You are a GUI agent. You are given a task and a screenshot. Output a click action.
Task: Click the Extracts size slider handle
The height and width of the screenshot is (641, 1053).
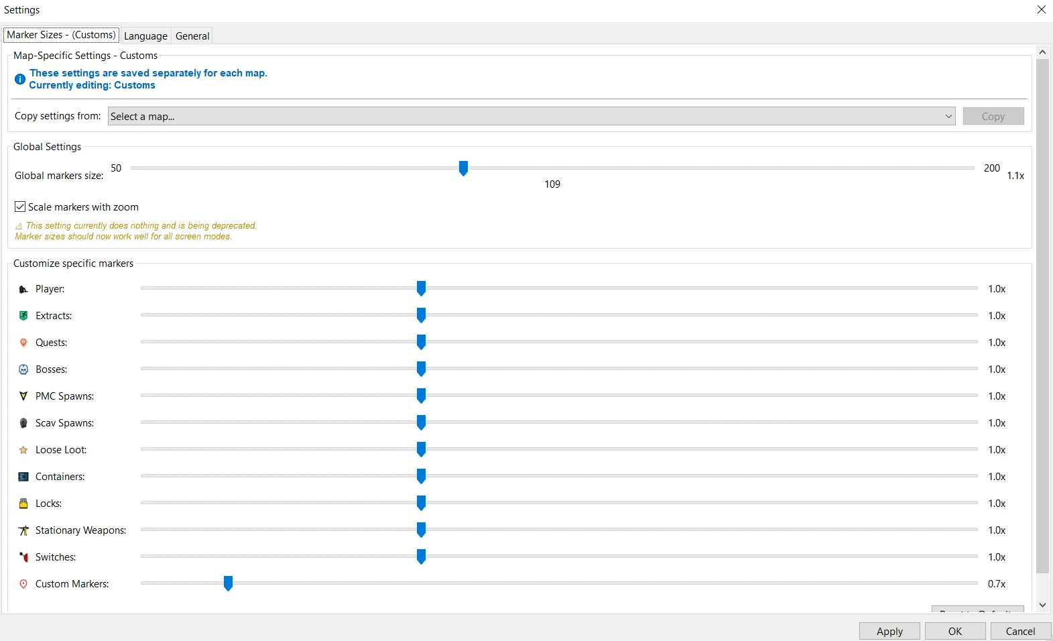pyautogui.click(x=421, y=315)
